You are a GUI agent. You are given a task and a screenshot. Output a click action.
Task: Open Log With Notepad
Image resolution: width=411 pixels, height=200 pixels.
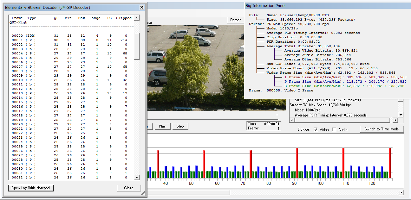pos(31,188)
